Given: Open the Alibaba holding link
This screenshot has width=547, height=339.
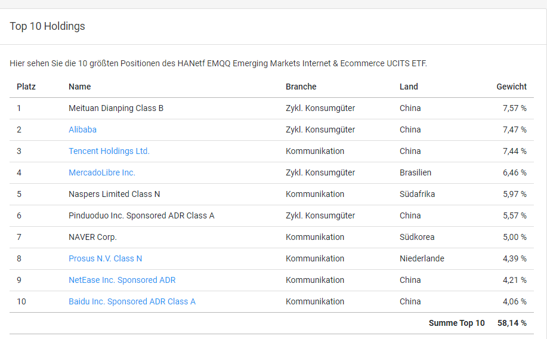Looking at the screenshot, I should (82, 130).
